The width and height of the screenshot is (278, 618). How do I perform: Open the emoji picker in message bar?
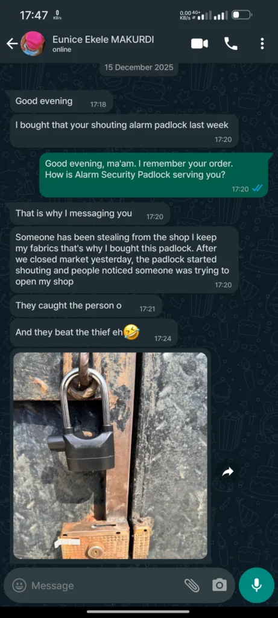click(x=19, y=585)
